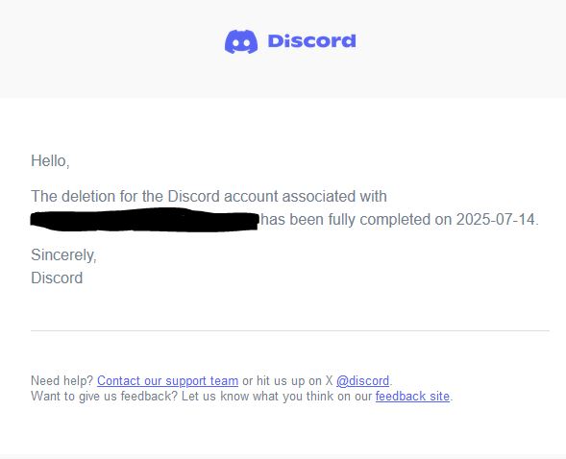Screen dimensions: 566x459
Task: Click the gray header banner beside the logo
Action: pos(109,49)
